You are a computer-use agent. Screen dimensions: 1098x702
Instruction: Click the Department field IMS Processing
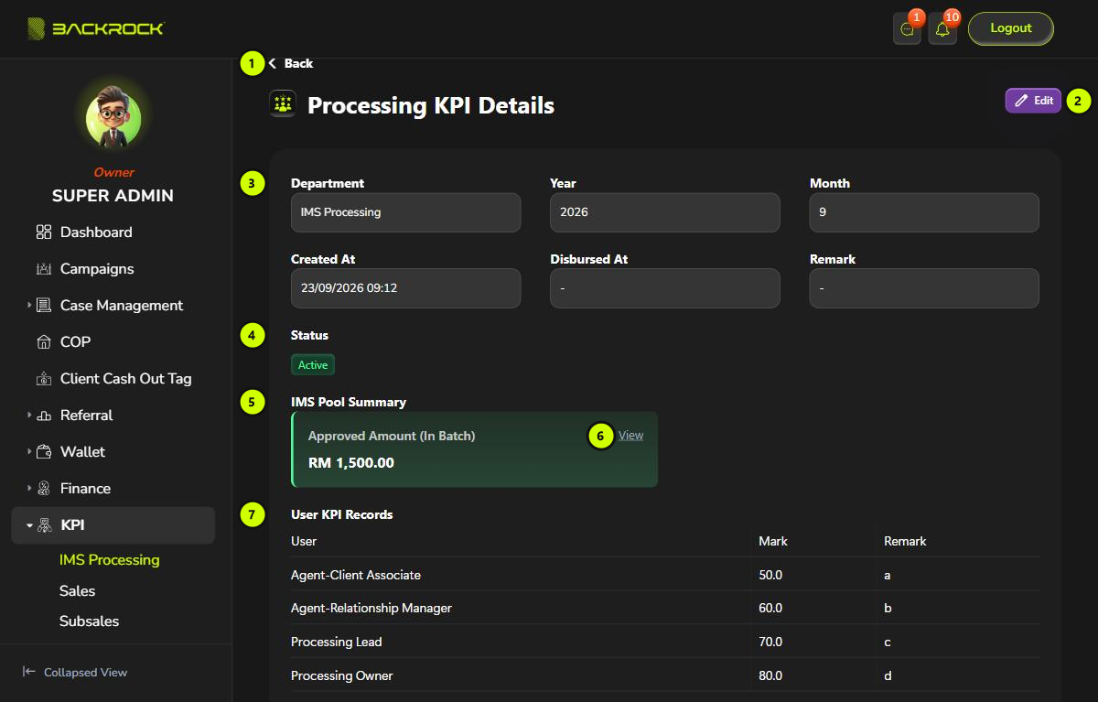coord(405,212)
